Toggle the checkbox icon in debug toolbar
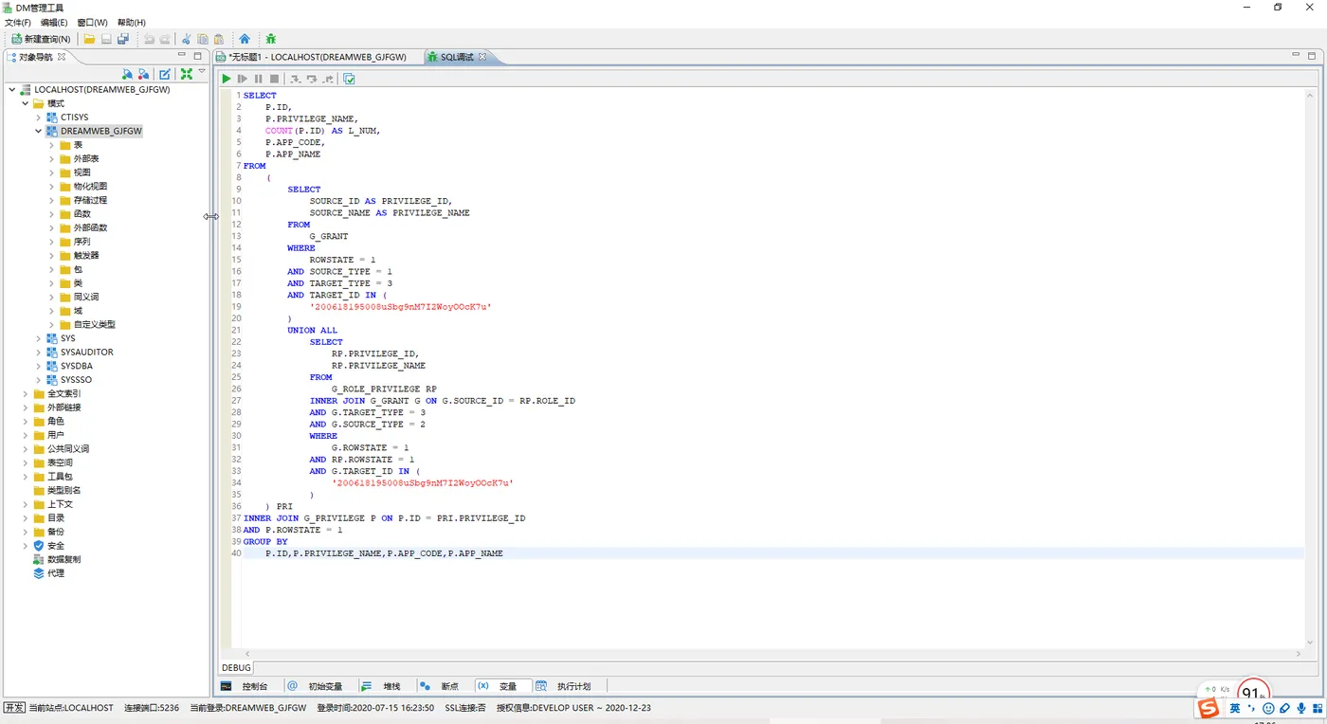The height and width of the screenshot is (724, 1327). pyautogui.click(x=349, y=79)
